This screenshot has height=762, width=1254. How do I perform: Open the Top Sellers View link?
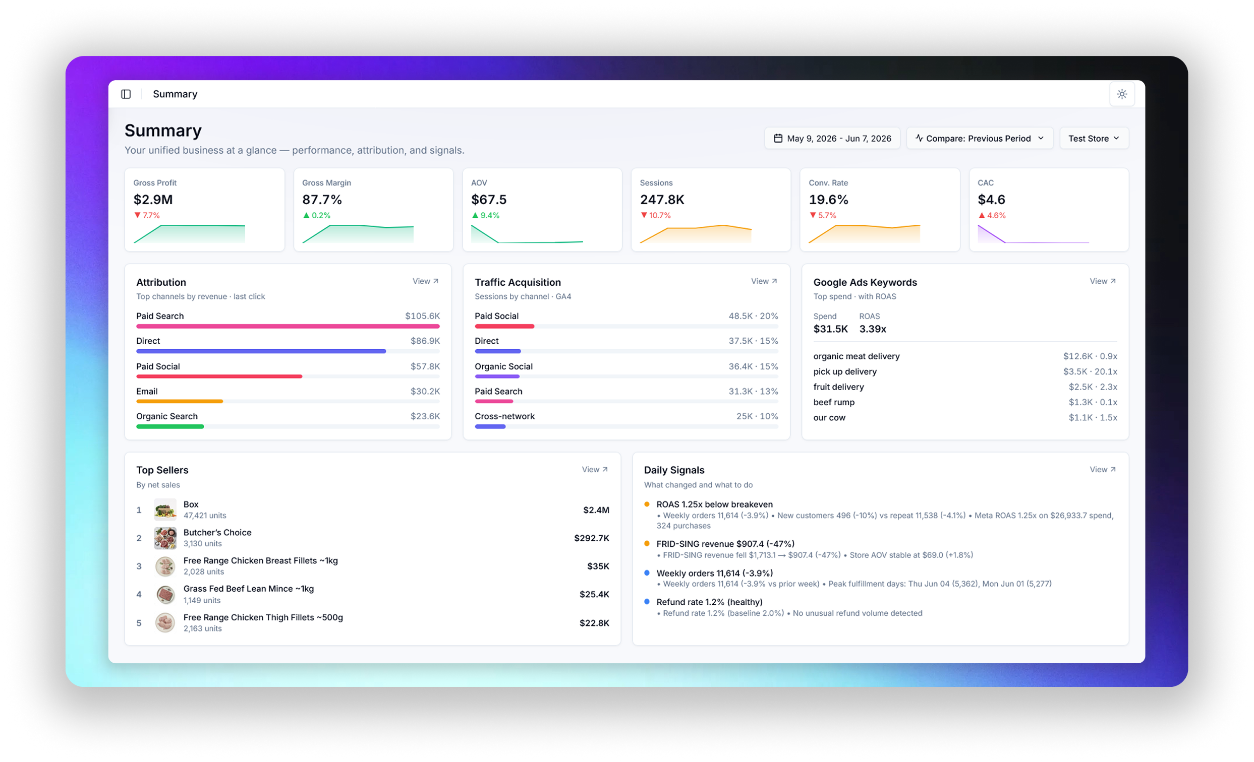click(x=594, y=470)
